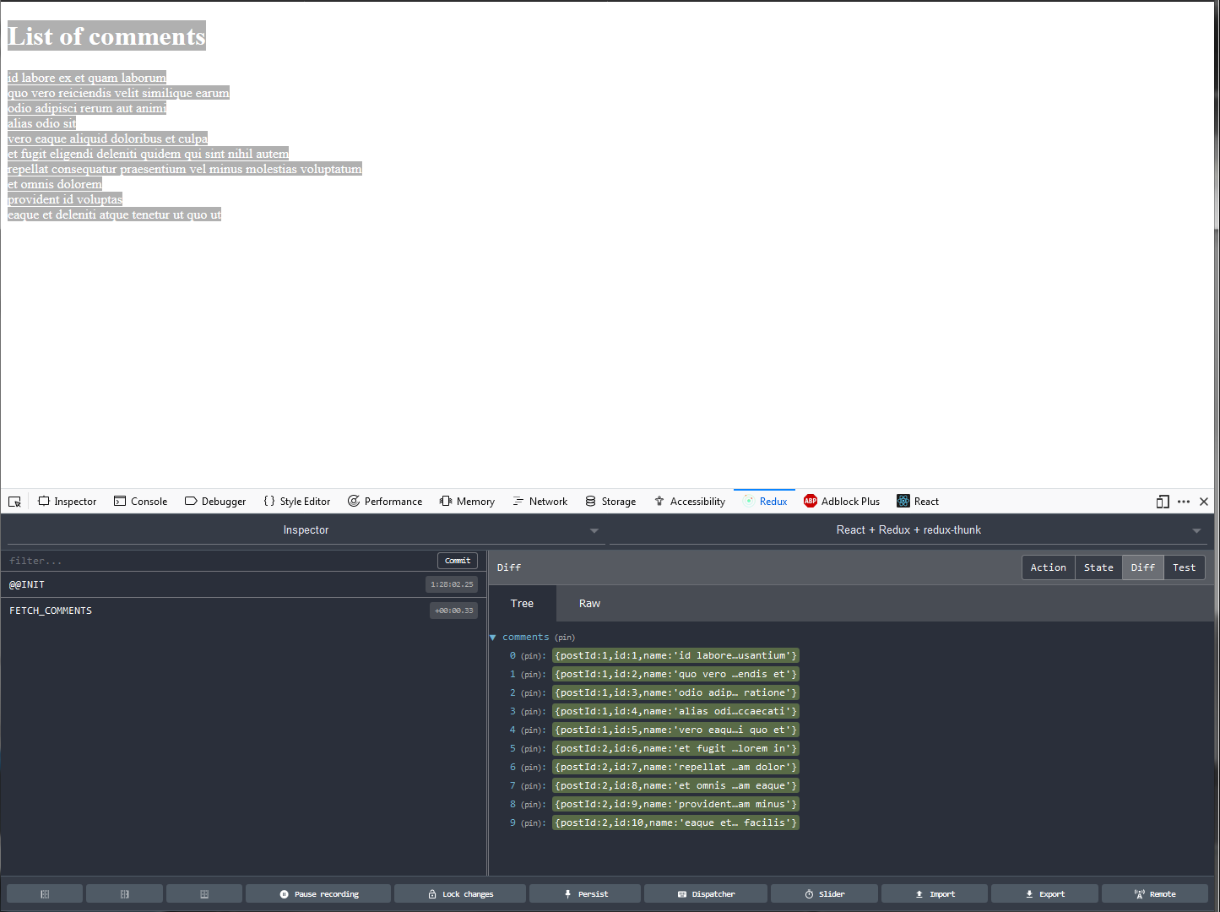The image size is (1220, 912).
Task: Collapse the comments tree node
Action: (x=493, y=638)
